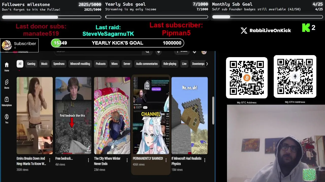Click the My BTC Address label

247,102
